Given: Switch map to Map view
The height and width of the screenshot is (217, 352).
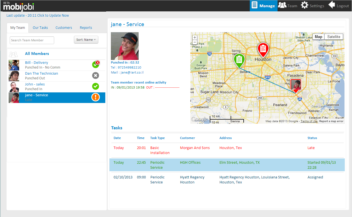Looking at the screenshot, I should coord(318,37).
